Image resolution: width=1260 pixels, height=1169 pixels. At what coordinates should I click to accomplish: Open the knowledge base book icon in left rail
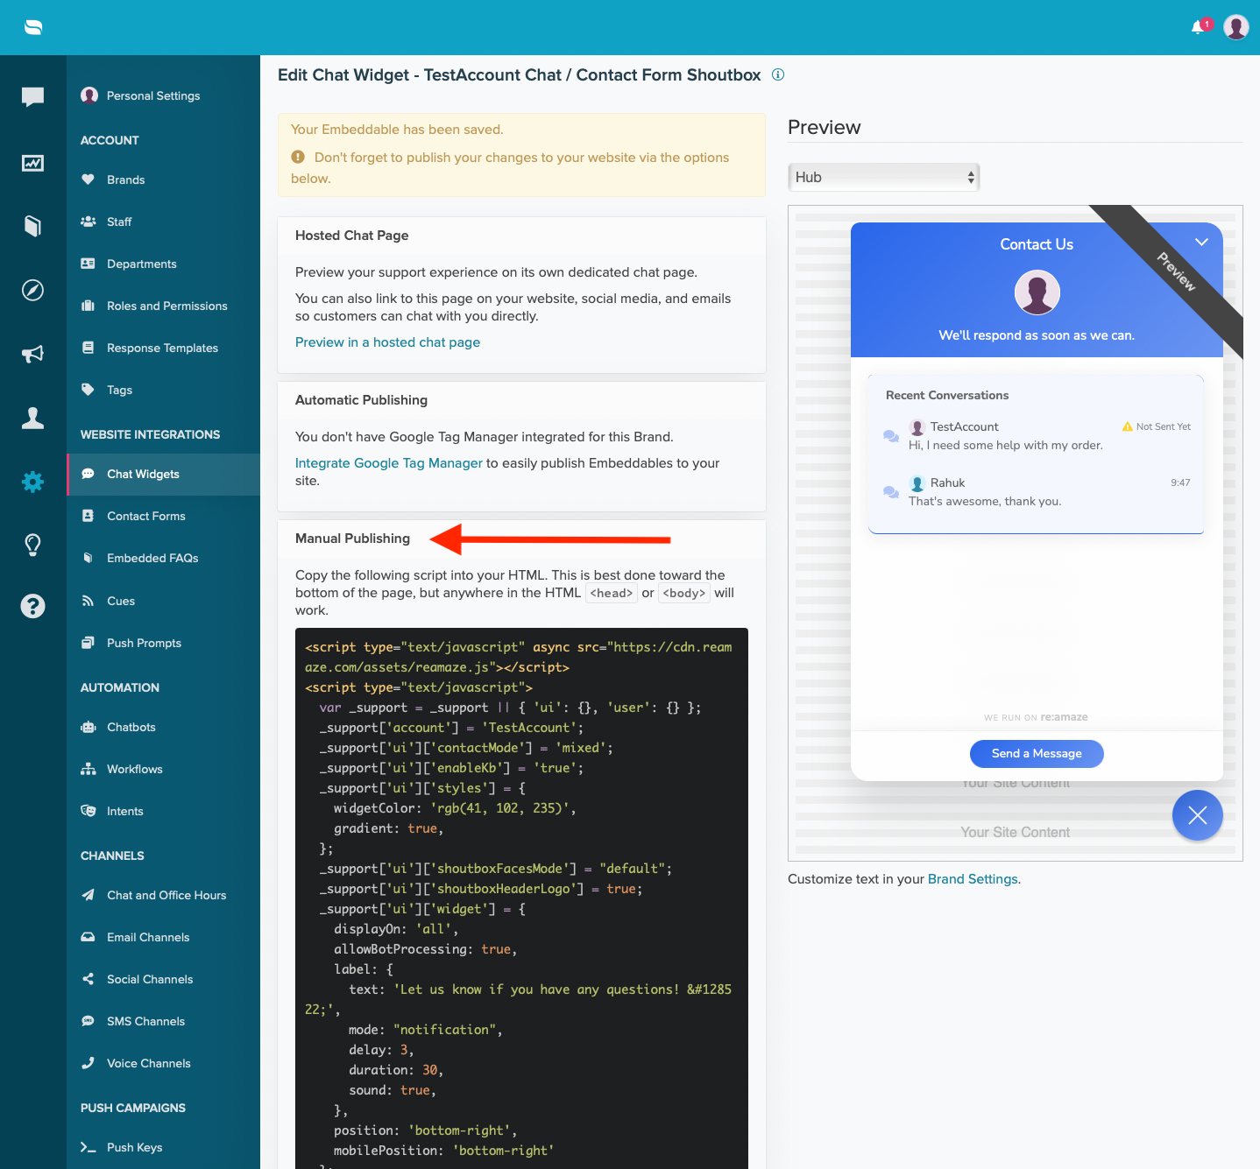point(32,226)
